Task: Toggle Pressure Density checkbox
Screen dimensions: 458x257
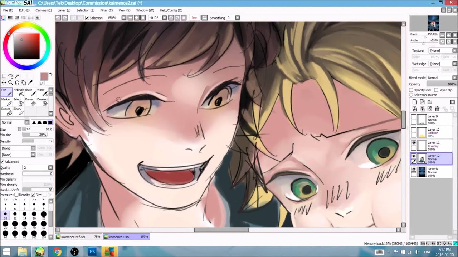Action: pyautogui.click(x=16, y=195)
